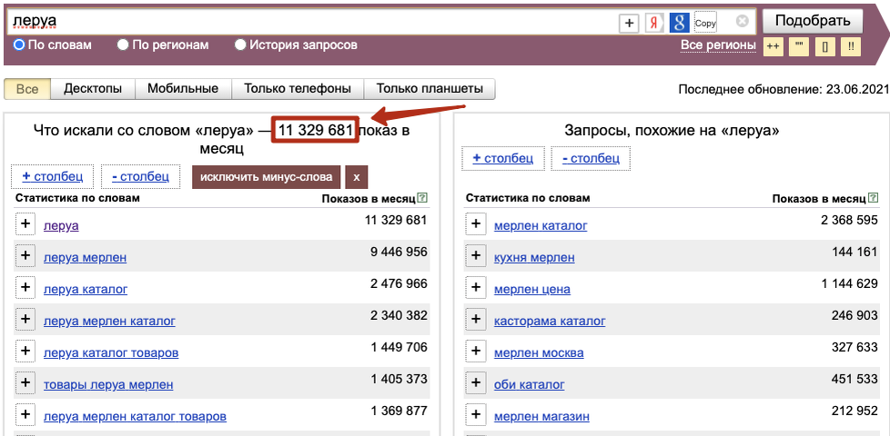
Task: Select the 'По словам' radio option
Action: coord(19,45)
